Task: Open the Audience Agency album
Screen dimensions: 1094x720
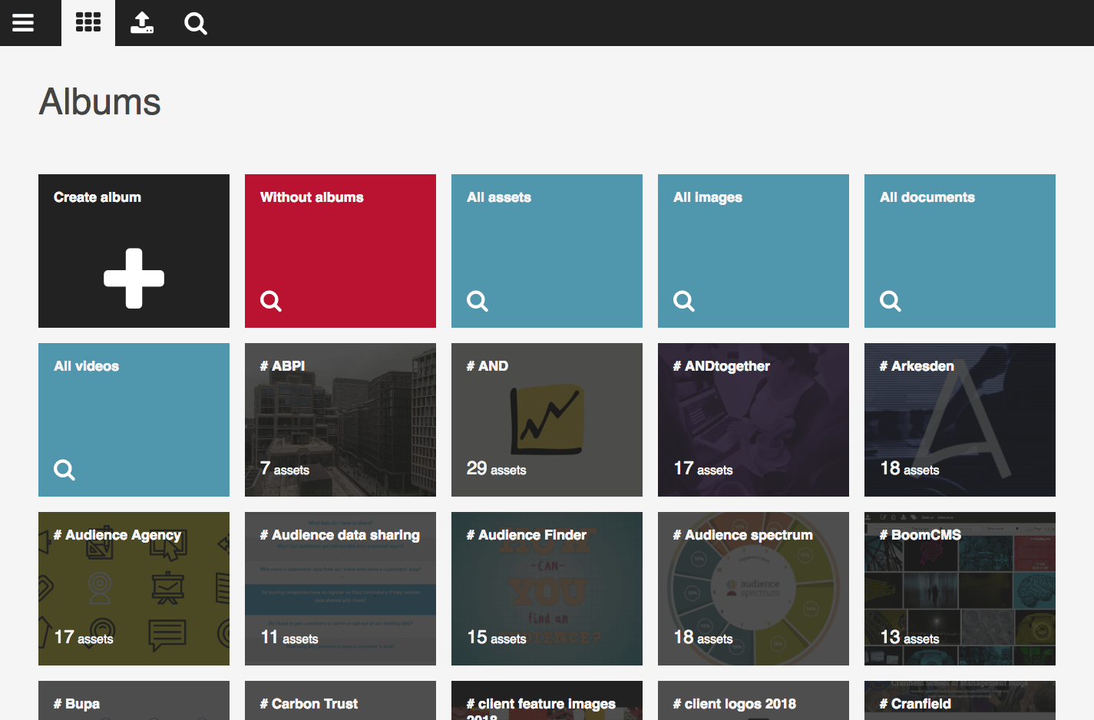Action: (x=134, y=589)
